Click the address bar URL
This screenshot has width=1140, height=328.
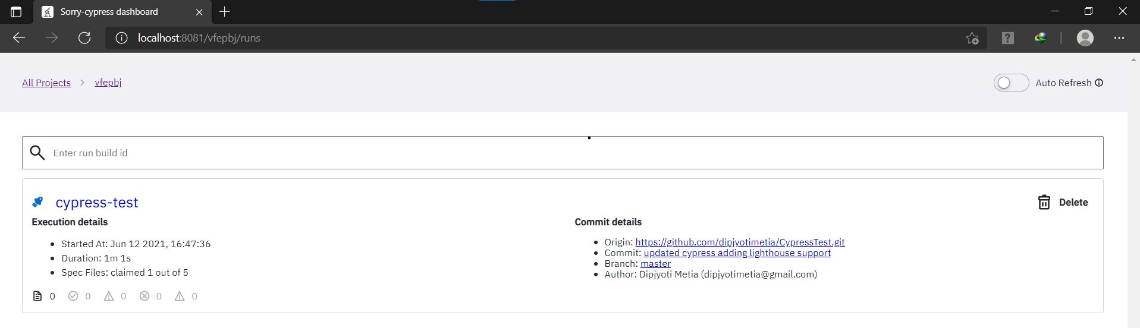199,38
